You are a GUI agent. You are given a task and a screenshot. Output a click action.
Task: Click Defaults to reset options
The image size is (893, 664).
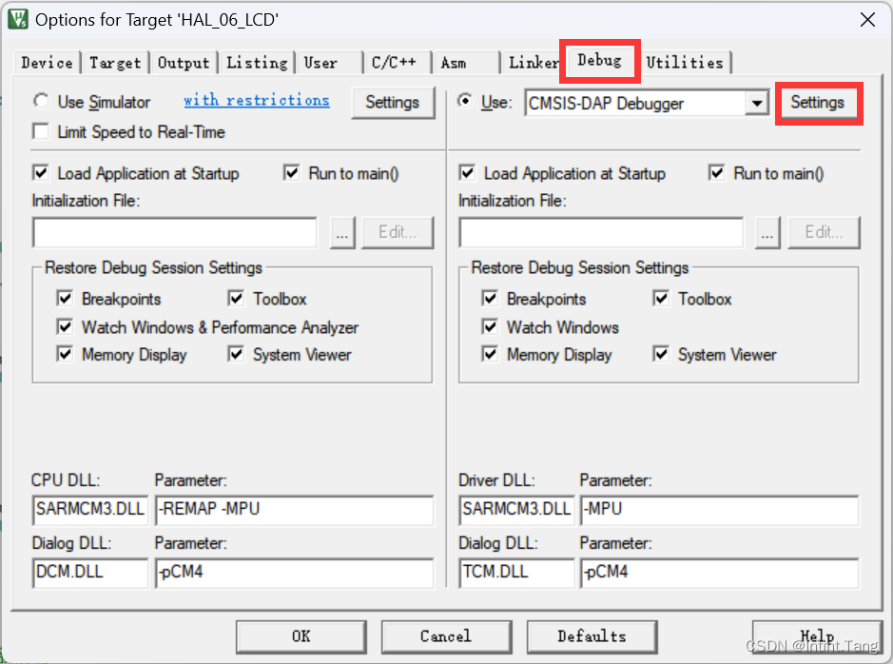click(592, 636)
